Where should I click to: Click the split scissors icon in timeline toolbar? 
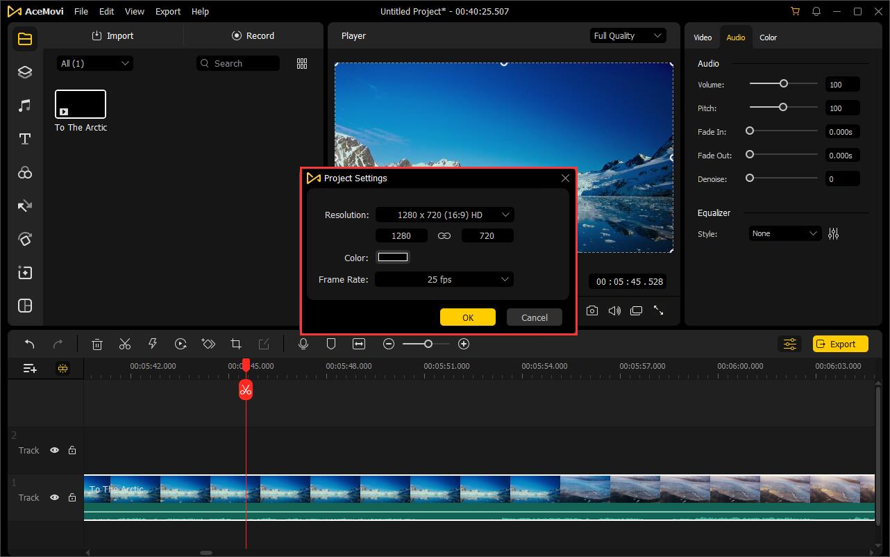125,344
